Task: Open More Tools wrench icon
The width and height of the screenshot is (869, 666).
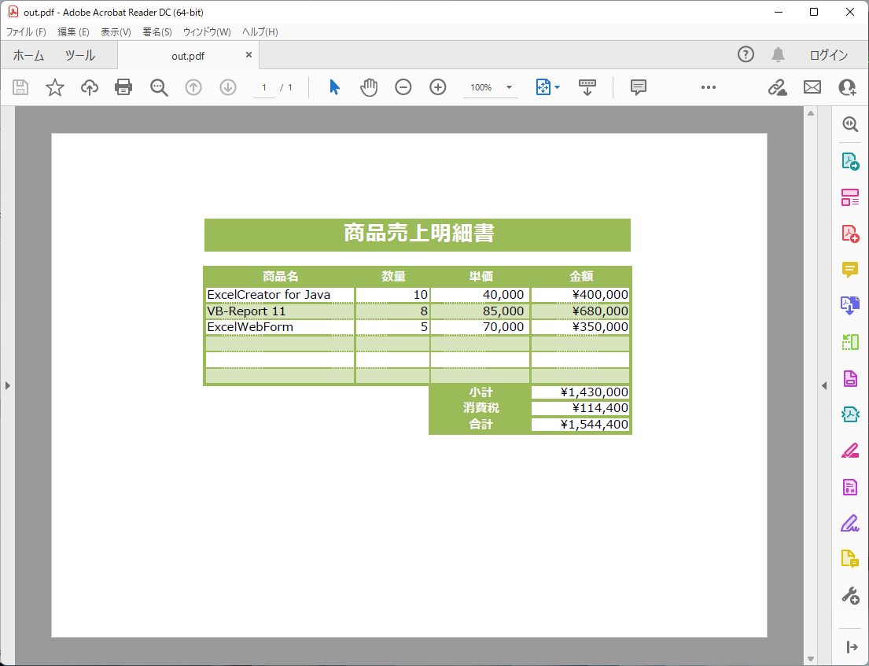Action: 850,596
